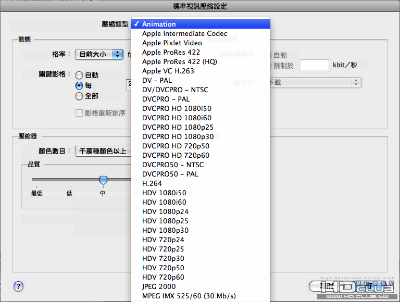Pick DVCPRO HD 1080i50
This screenshot has width=400, height=302.
pyautogui.click(x=201, y=108)
